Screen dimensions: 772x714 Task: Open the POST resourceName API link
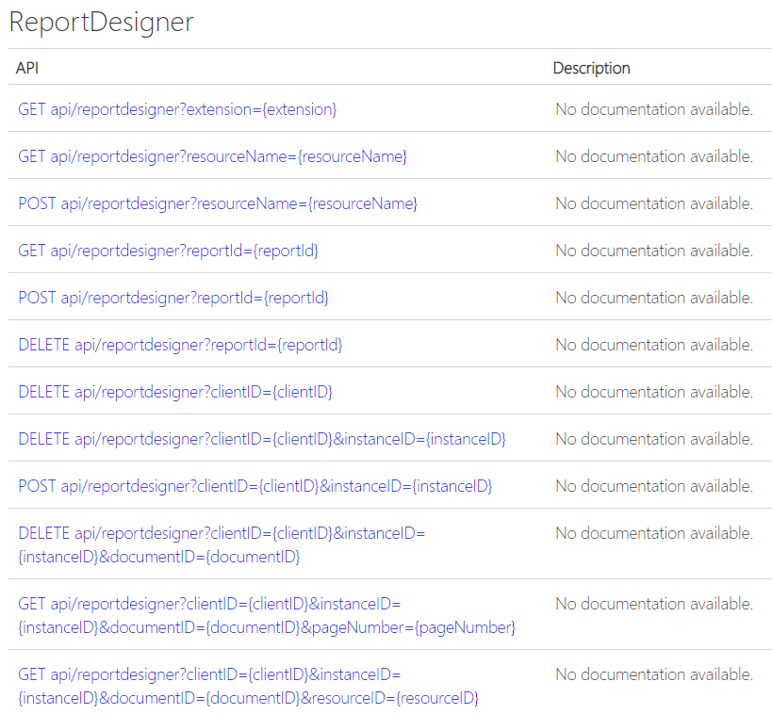coord(218,203)
